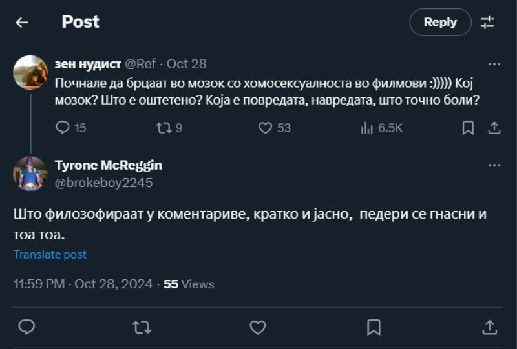Open @brokeboy2245 profile handle
Screen dimensions: 517x349
[x=103, y=183]
